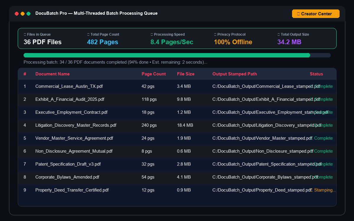Click the 1.2 MB file size
The width and height of the screenshot is (354, 221).
coord(184,112)
